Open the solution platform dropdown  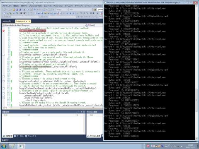tap(80, 10)
